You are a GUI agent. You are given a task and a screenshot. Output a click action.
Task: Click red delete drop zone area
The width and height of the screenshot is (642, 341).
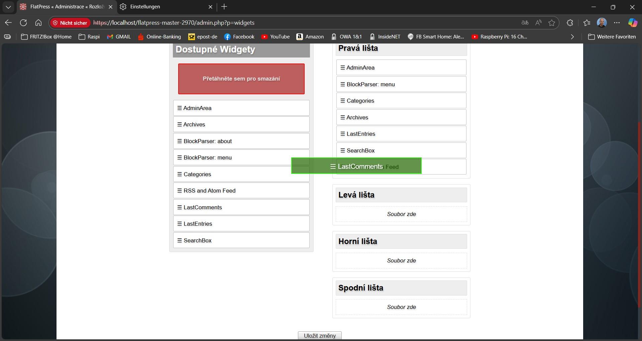241,79
